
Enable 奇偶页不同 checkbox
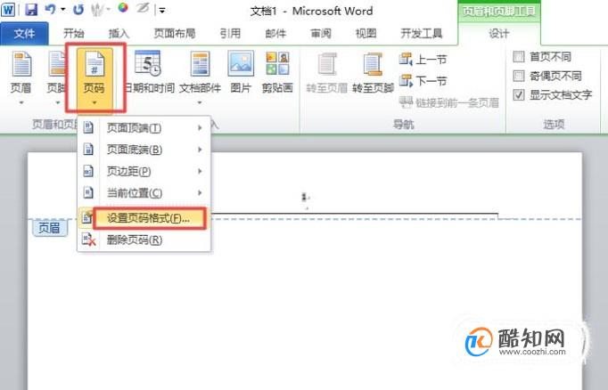519,76
